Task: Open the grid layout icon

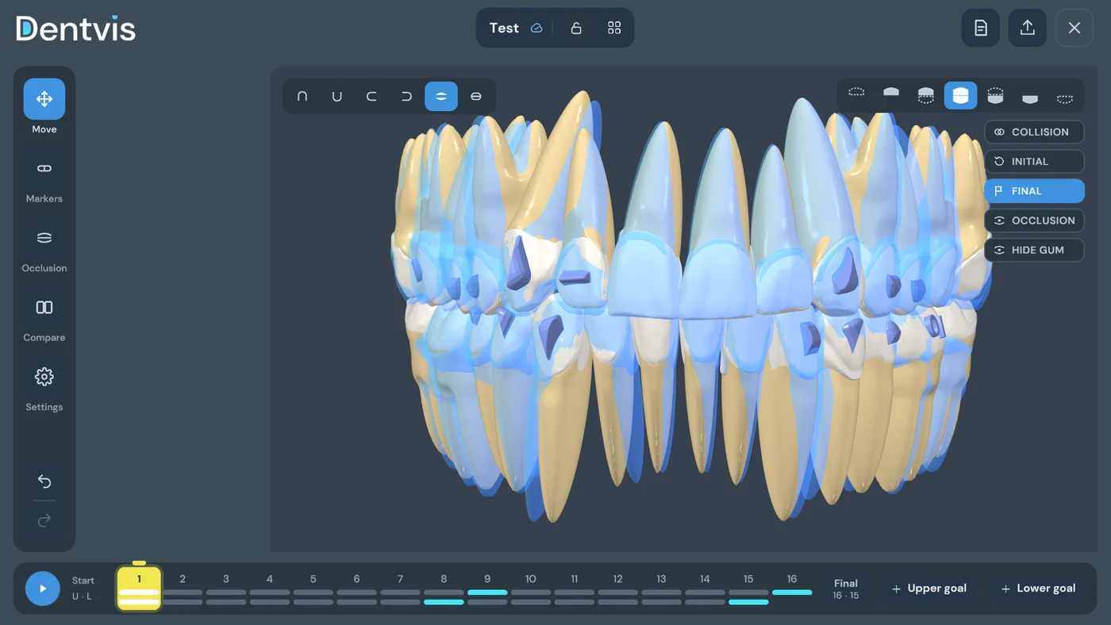Action: [614, 28]
